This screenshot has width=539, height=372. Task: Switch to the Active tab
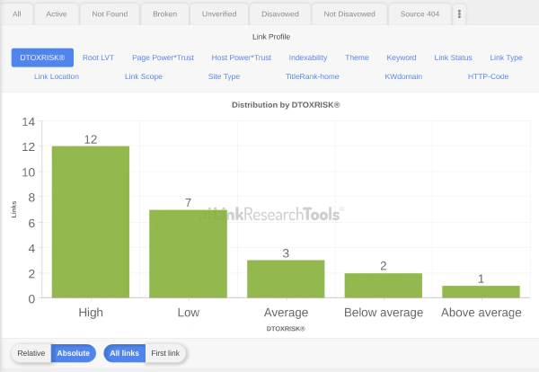click(57, 14)
